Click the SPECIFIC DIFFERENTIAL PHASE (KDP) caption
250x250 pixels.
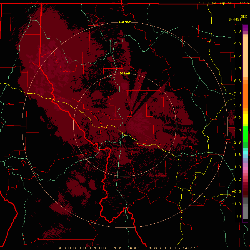pos(99,248)
